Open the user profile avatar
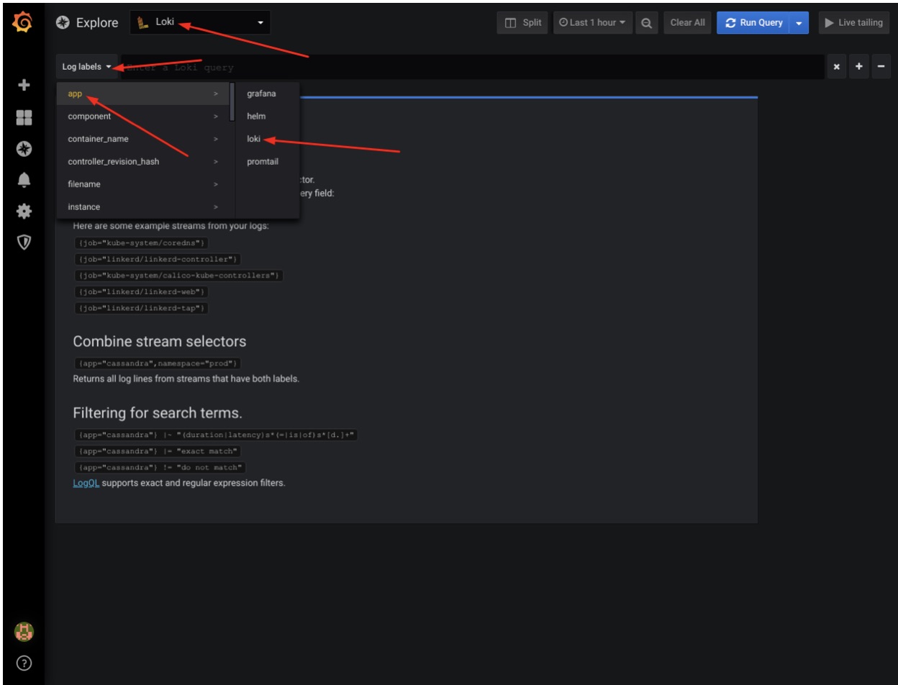The width and height of the screenshot is (898, 685). tap(24, 632)
